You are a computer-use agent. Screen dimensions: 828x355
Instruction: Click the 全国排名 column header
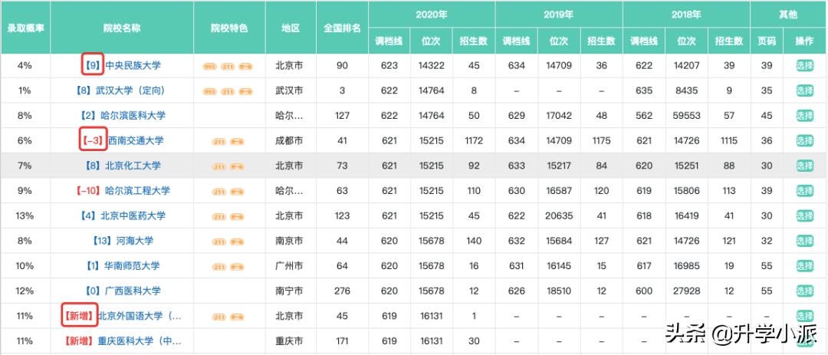coord(342,28)
